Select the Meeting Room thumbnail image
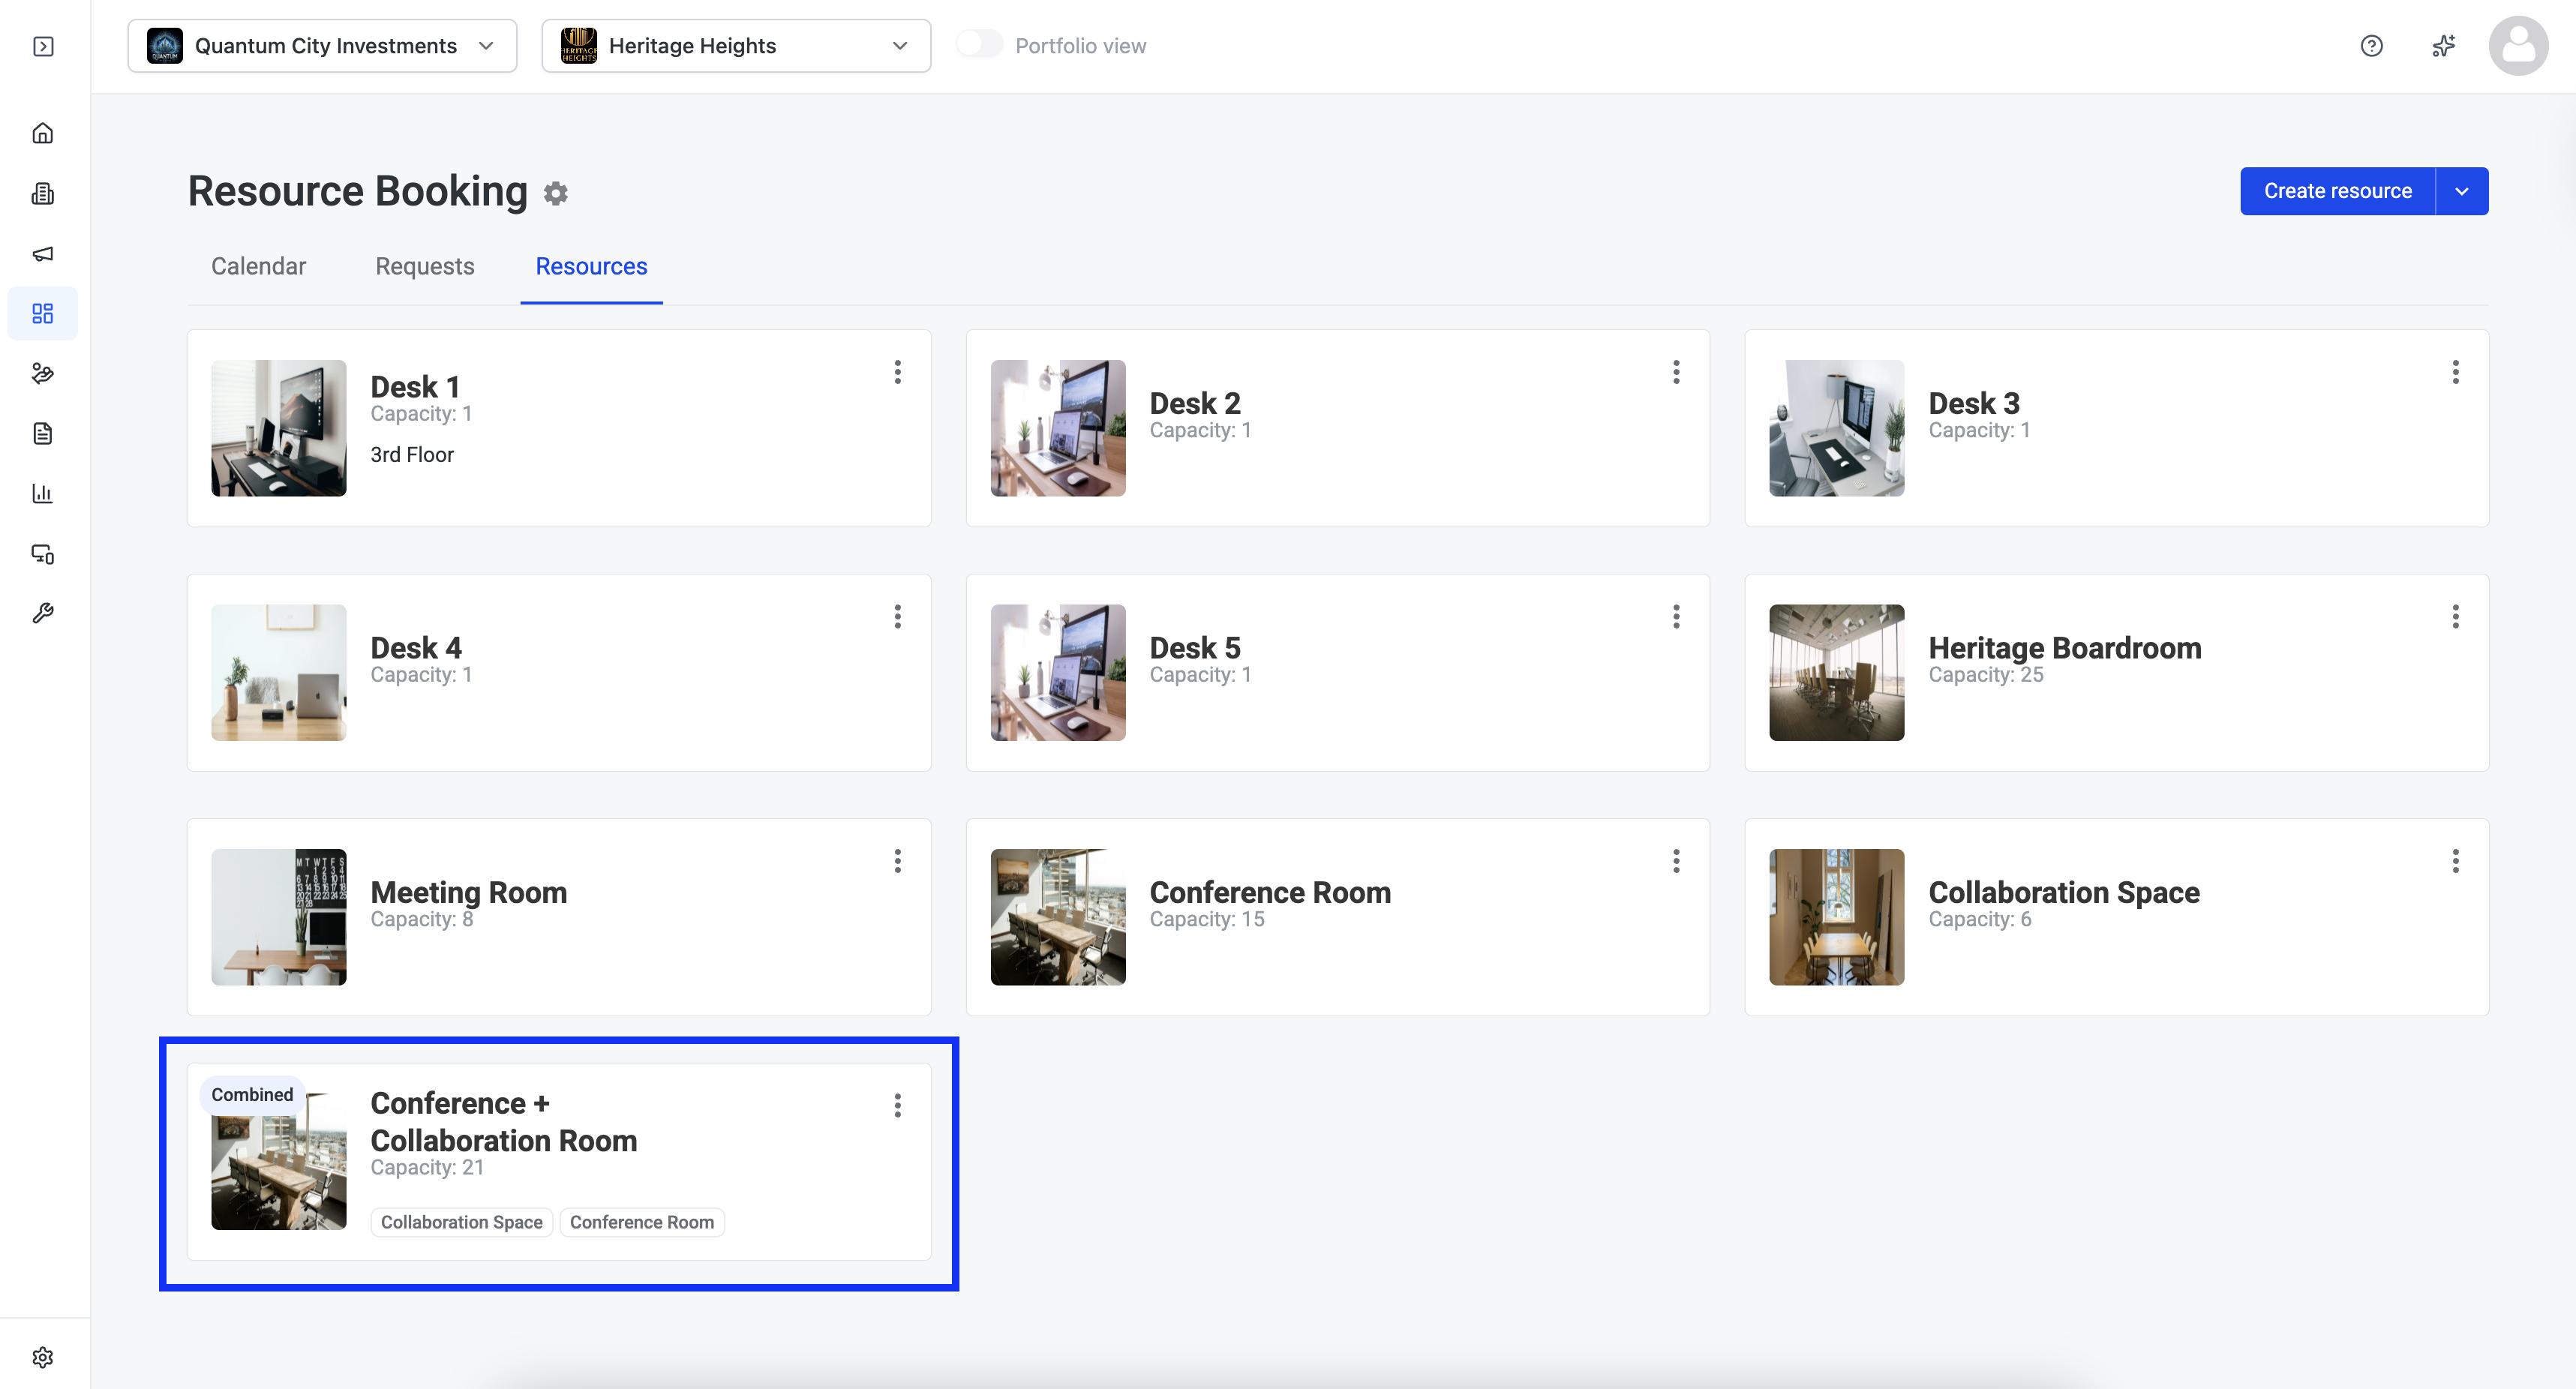This screenshot has height=1389, width=2576. pyautogui.click(x=279, y=917)
